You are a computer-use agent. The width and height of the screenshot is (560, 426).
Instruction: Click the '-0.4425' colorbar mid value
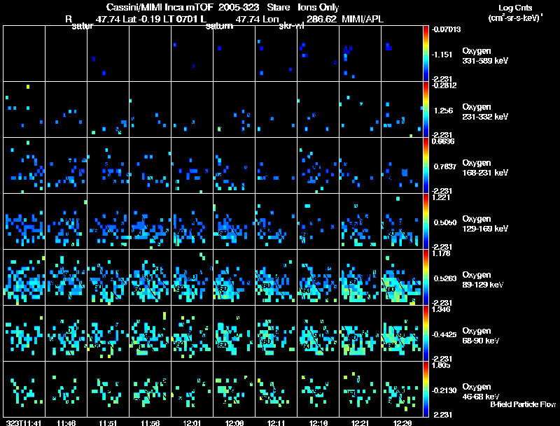tap(444, 334)
